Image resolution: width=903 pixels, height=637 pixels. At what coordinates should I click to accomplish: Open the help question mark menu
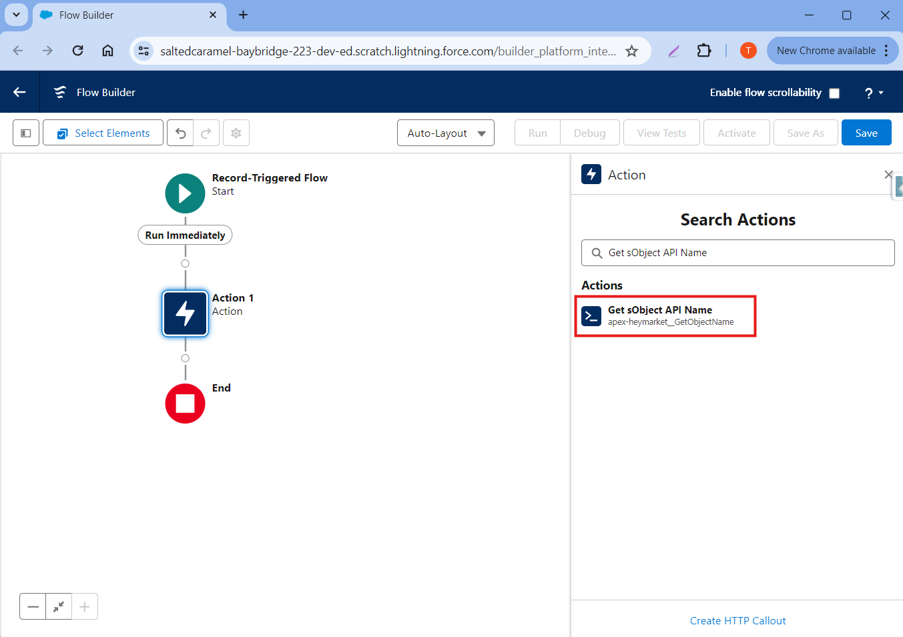click(874, 93)
